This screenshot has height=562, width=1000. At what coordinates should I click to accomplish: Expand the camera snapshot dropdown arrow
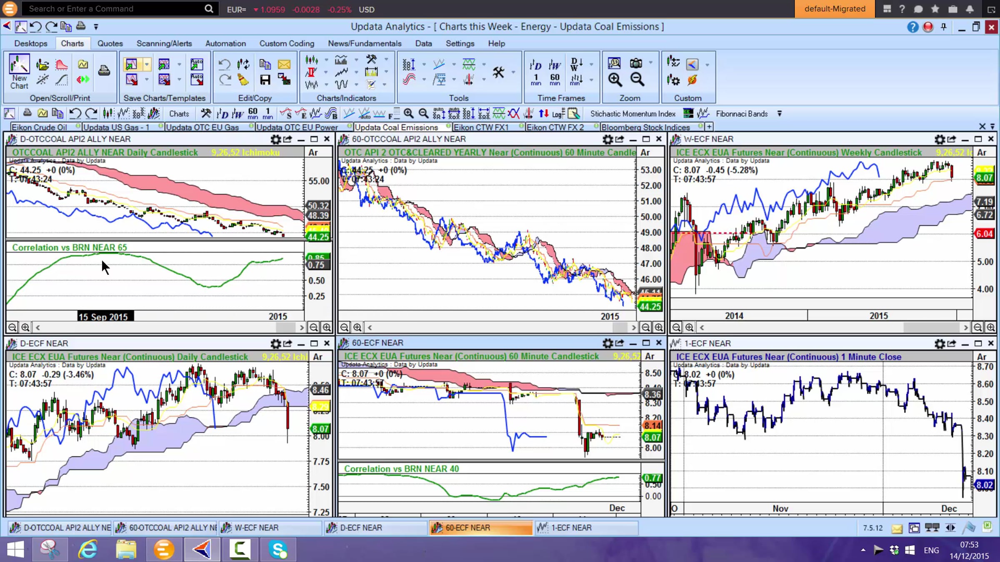650,63
